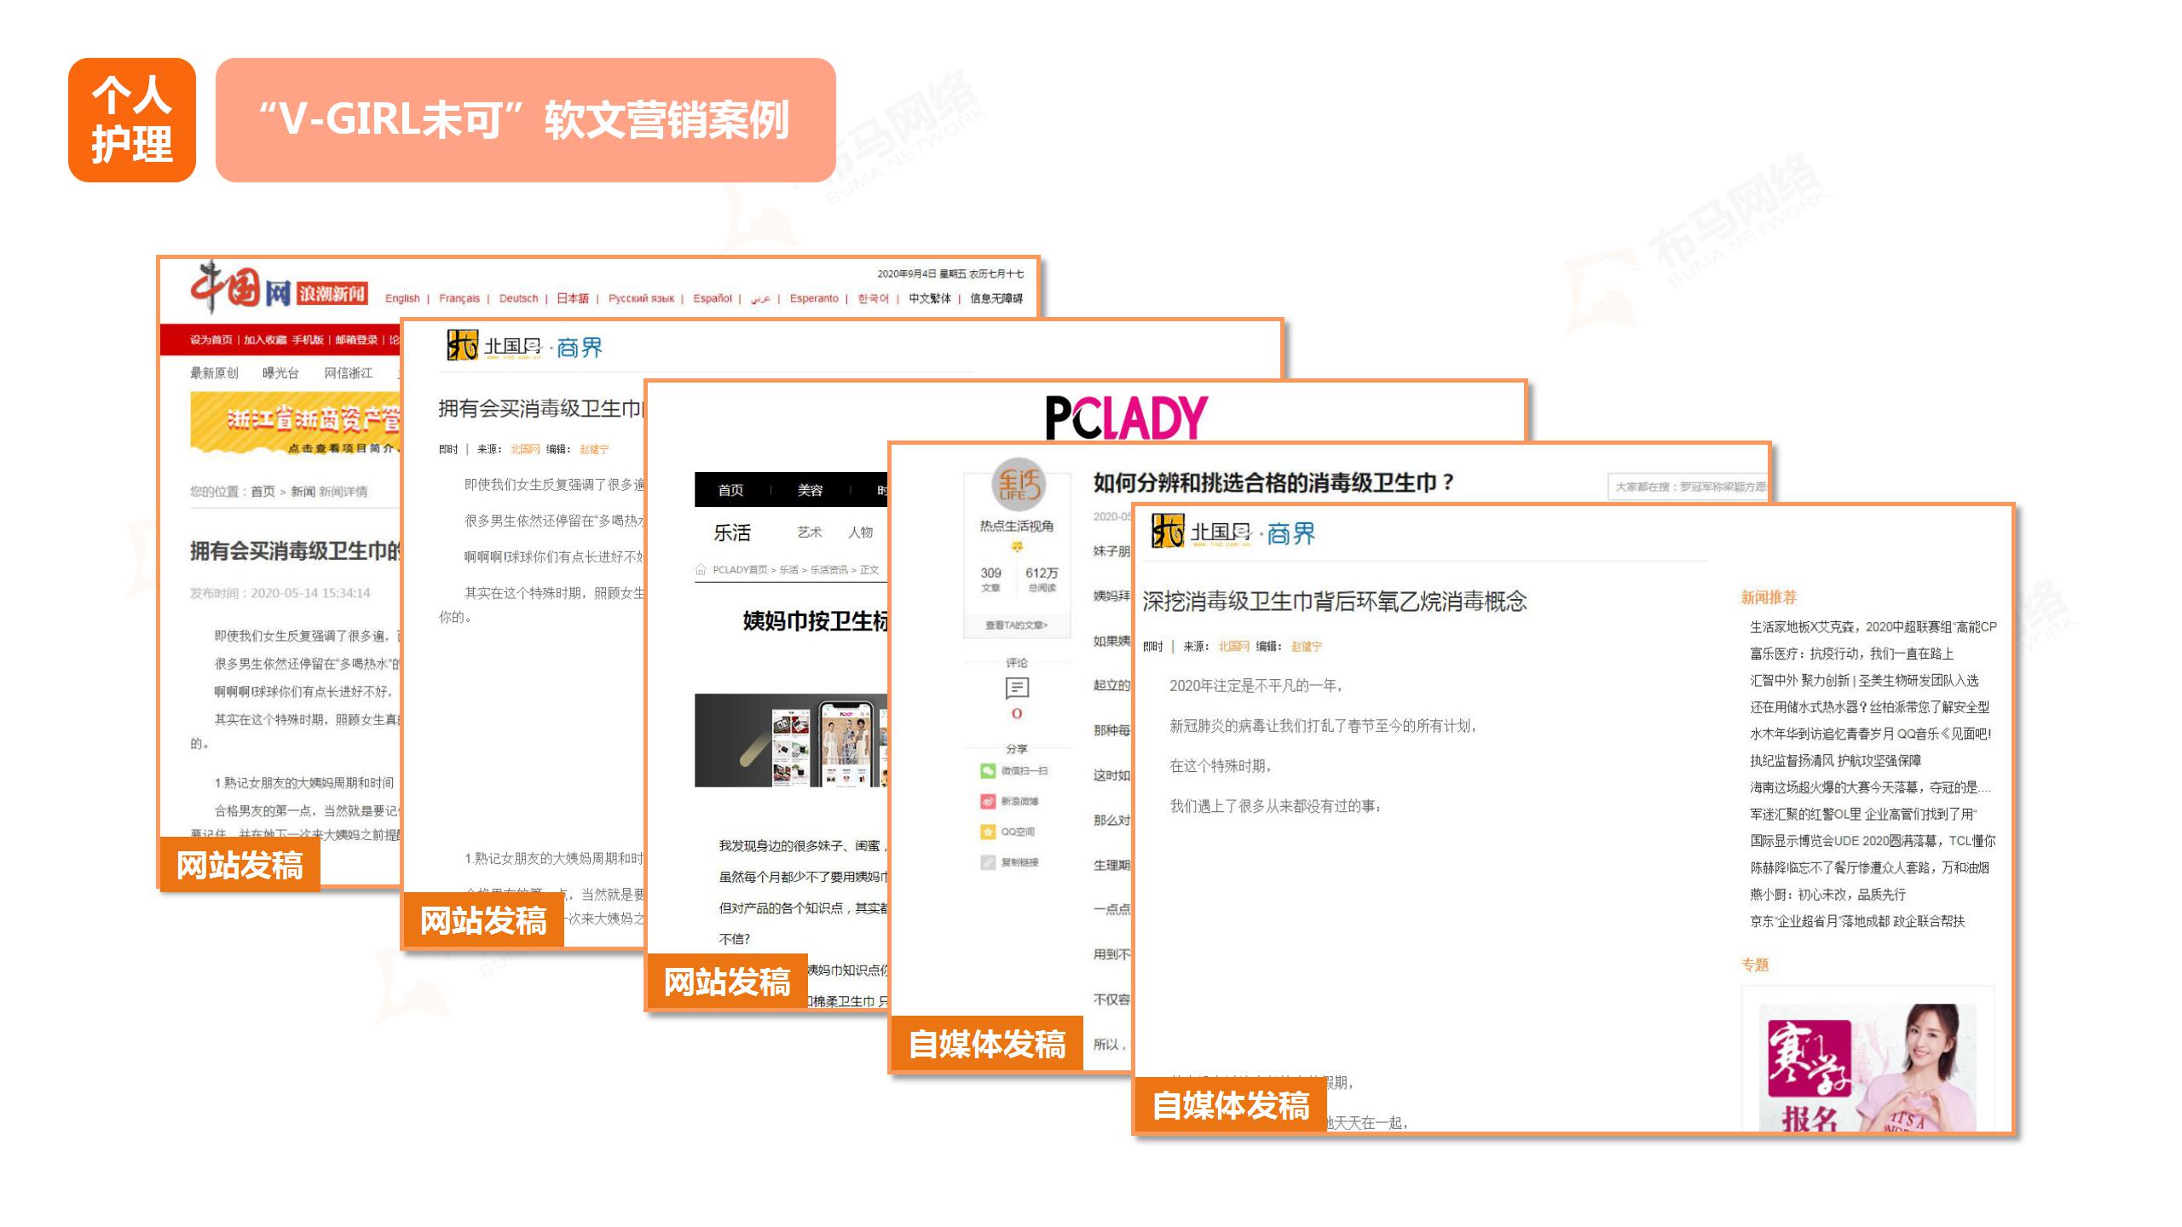
Task: Open the 中文繁体 link
Action: [x=930, y=298]
